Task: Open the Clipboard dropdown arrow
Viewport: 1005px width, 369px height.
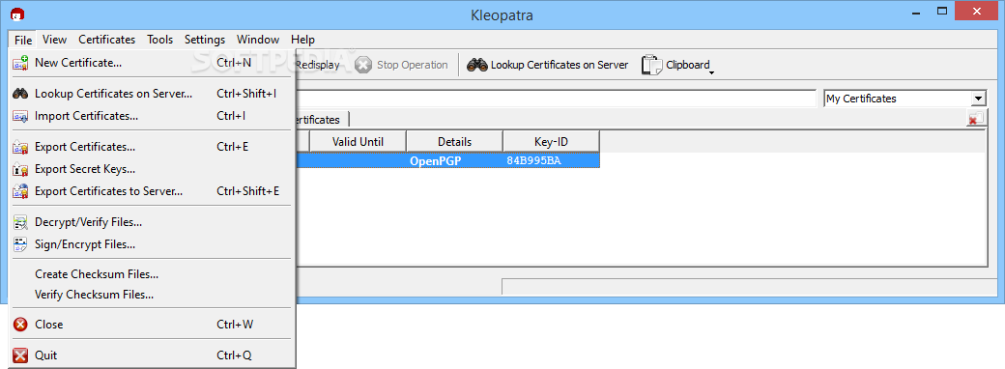Action: 711,73
